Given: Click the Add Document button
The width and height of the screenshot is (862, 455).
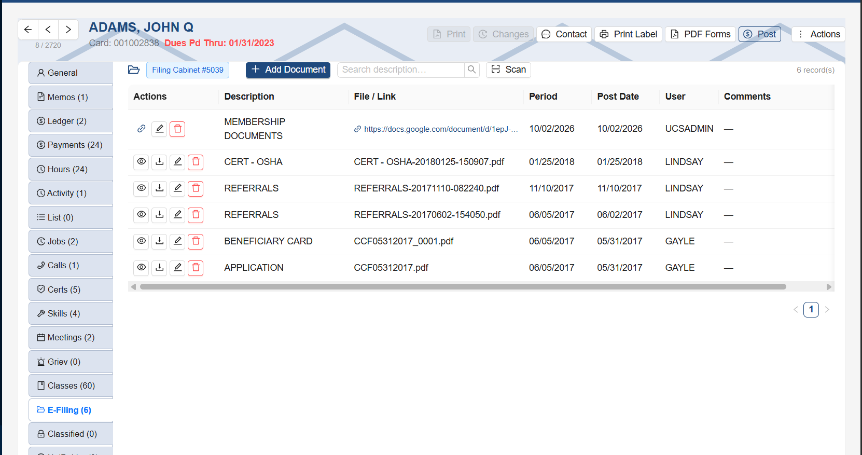Looking at the screenshot, I should click(x=288, y=70).
